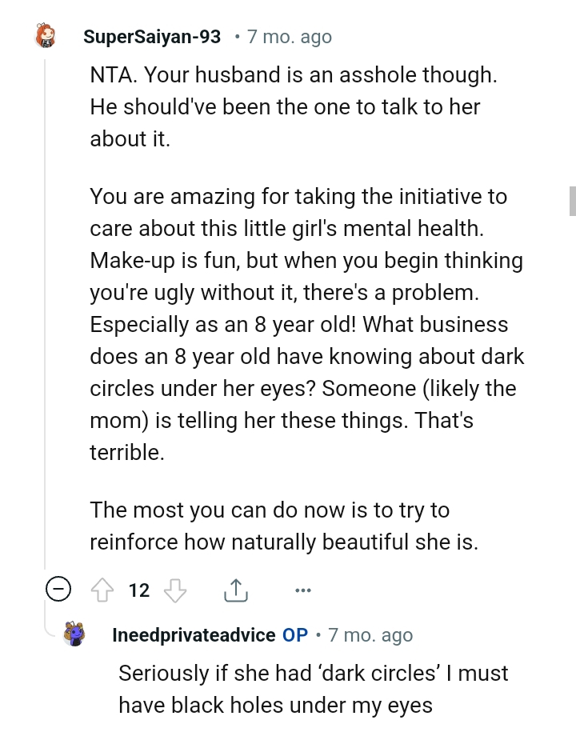Downvote SuperSaiyan-93's comment
Screen dimensions: 576x732
tap(174, 591)
